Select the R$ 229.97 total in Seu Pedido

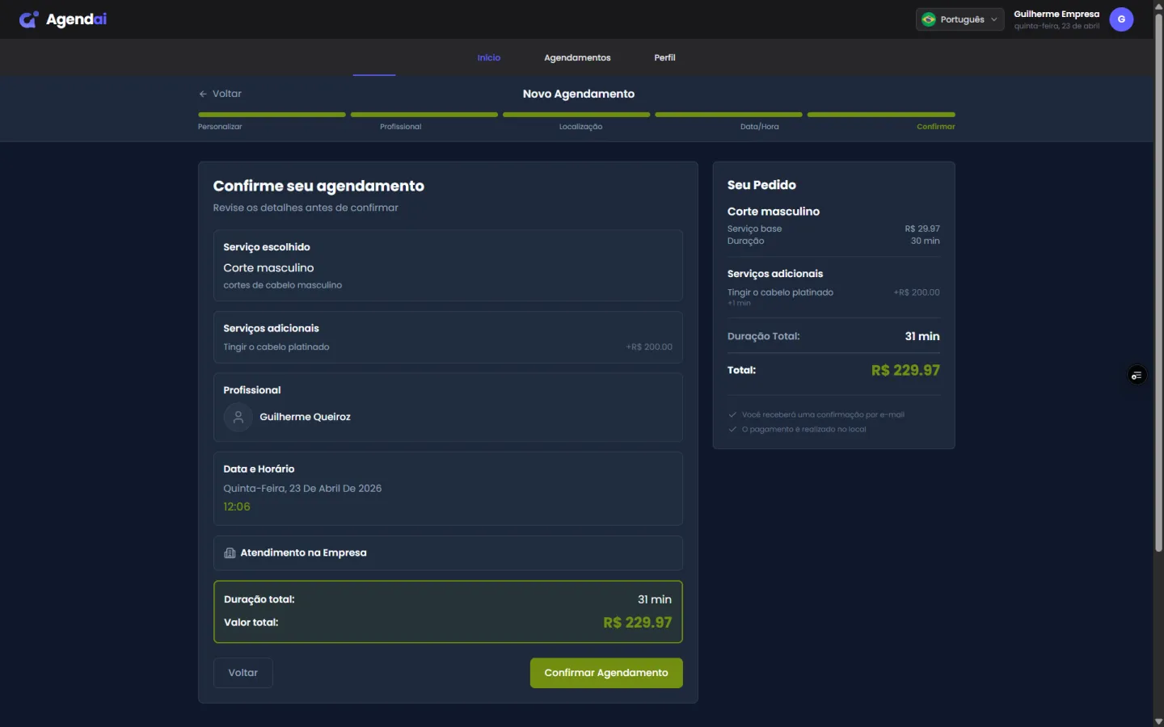(905, 371)
